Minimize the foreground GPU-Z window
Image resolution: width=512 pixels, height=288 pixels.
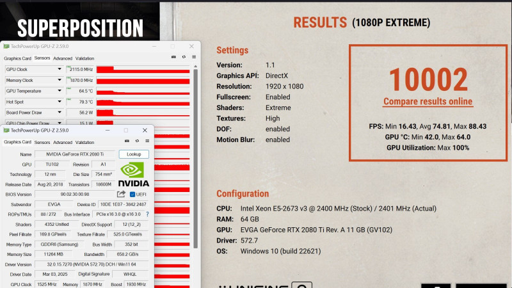[x=108, y=131]
